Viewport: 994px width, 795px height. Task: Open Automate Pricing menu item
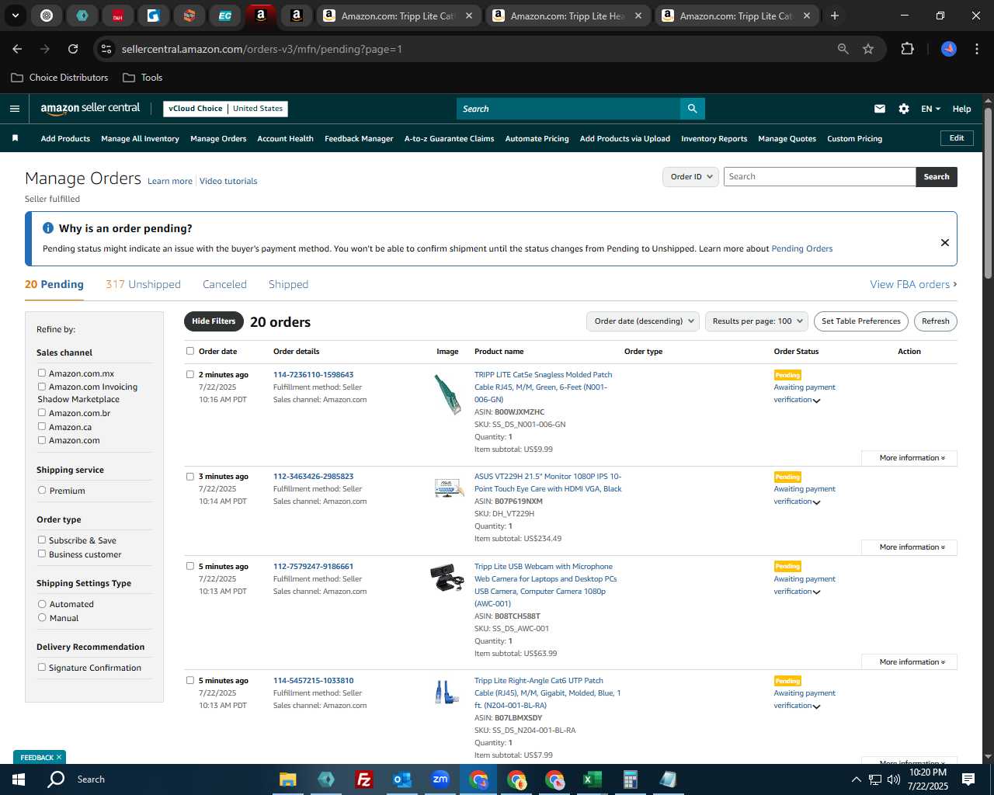tap(537, 139)
